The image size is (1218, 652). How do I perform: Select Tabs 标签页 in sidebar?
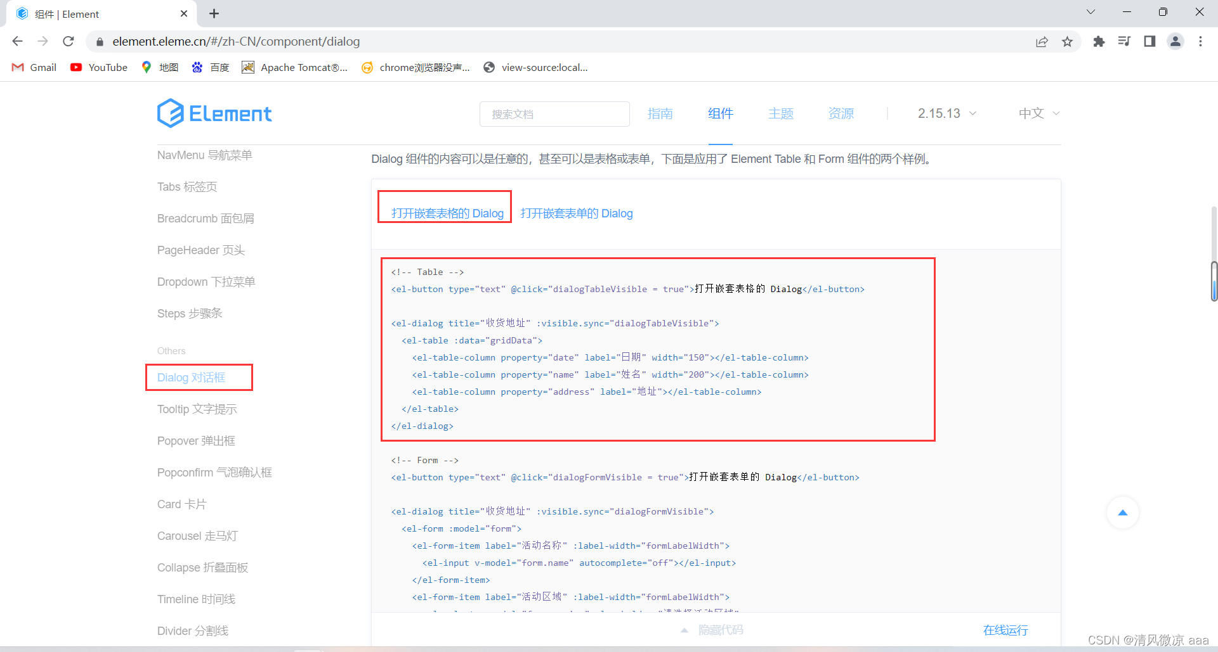pos(187,187)
